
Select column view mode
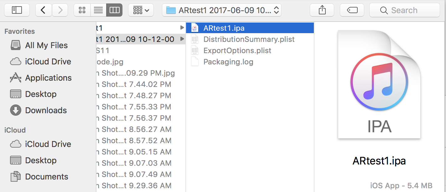[114, 10]
